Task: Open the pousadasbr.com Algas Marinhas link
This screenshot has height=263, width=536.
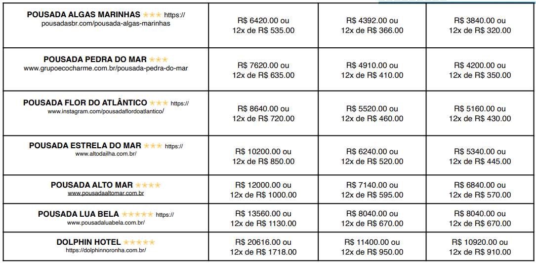Action: pyautogui.click(x=106, y=23)
